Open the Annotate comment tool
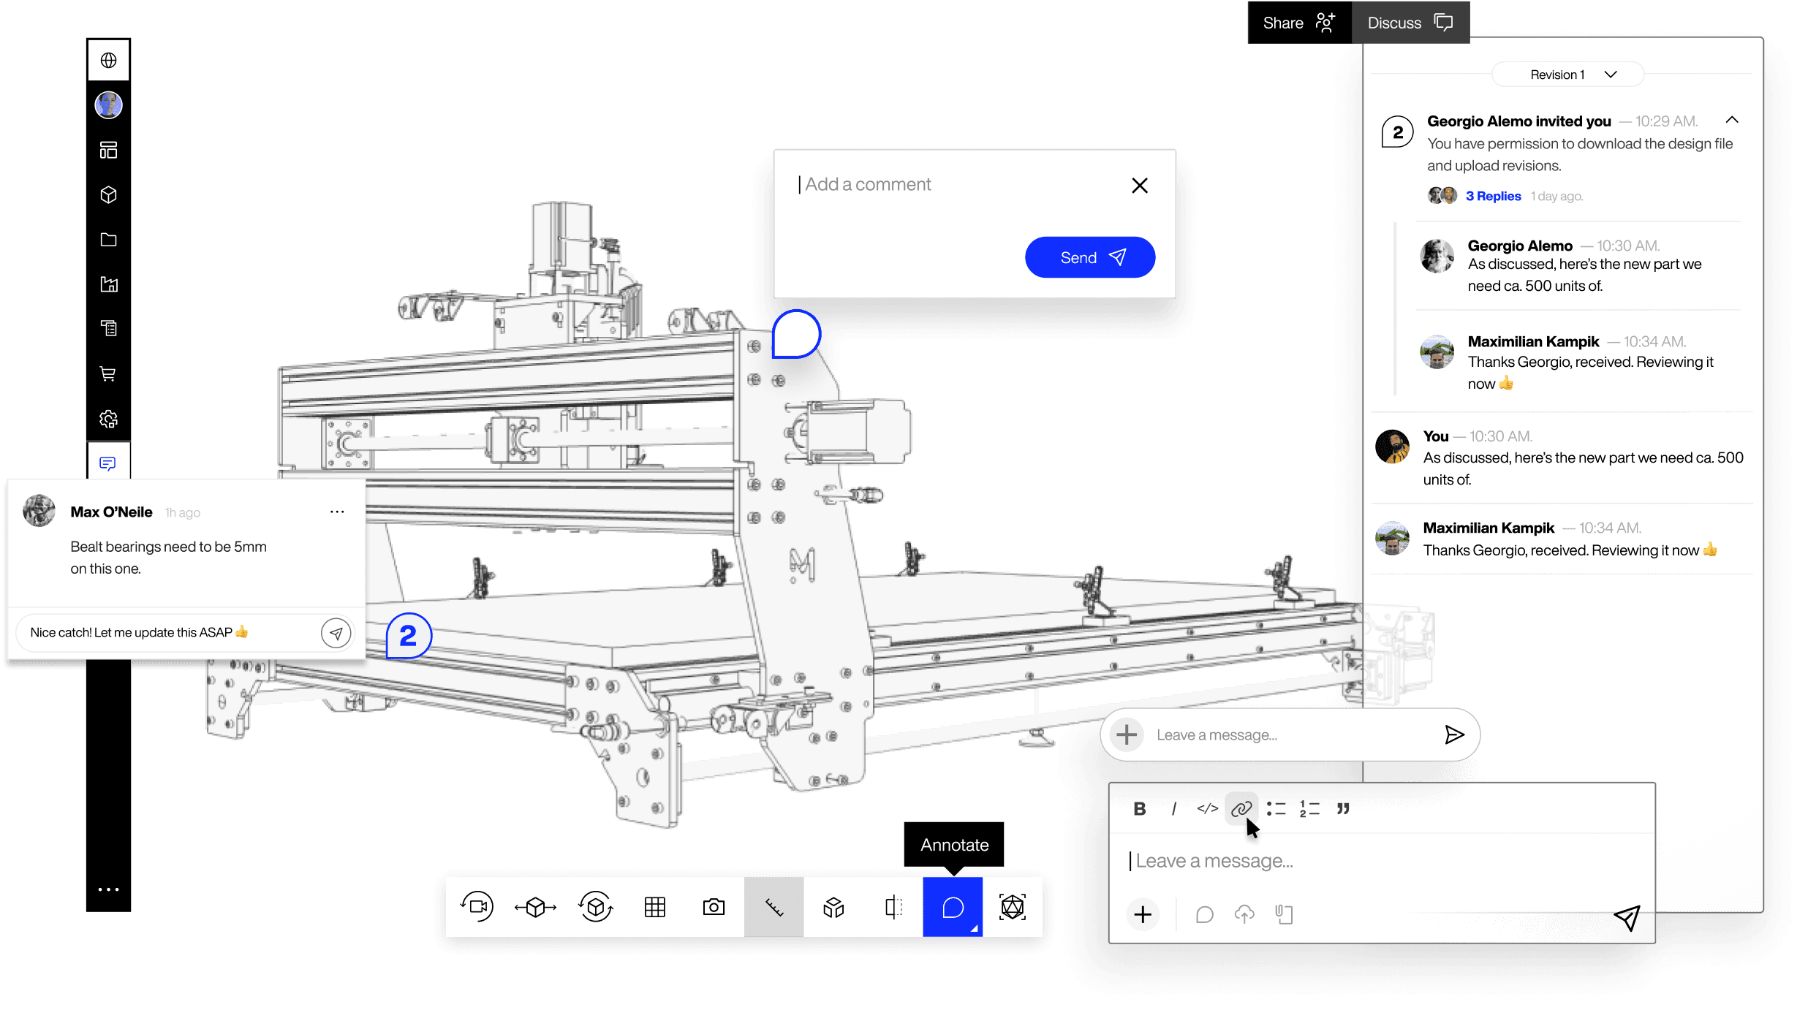Viewport: 1808px width, 1010px height. (952, 907)
